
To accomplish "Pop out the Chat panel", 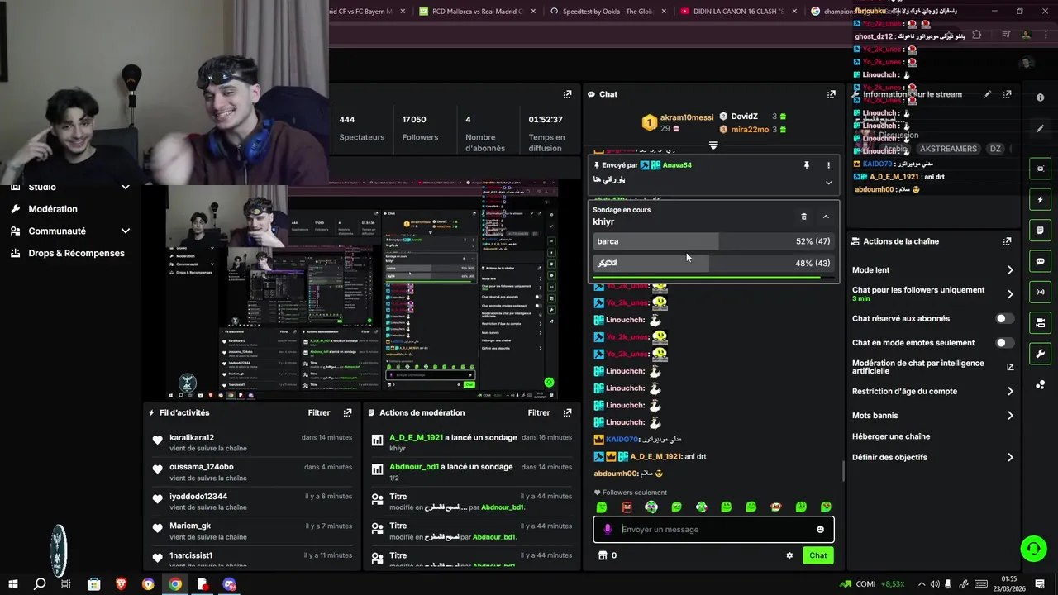I will pyautogui.click(x=831, y=94).
